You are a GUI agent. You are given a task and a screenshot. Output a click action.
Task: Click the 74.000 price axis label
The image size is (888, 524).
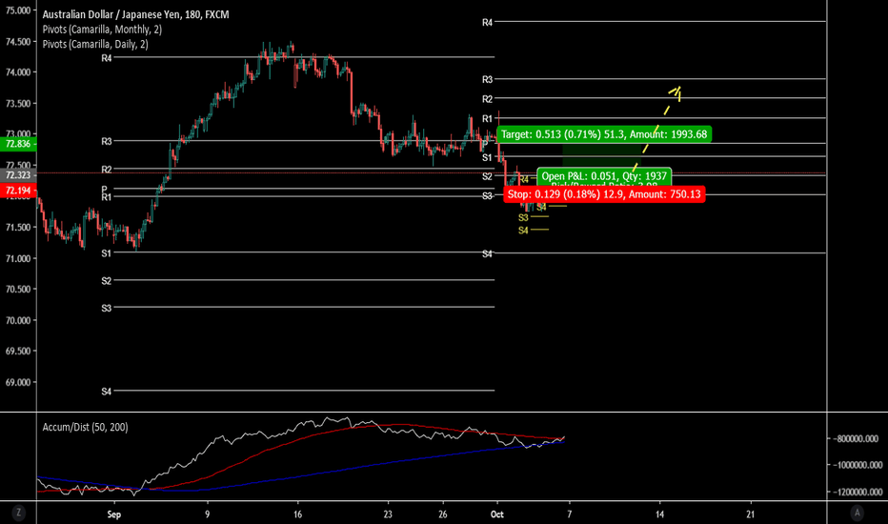[17, 72]
